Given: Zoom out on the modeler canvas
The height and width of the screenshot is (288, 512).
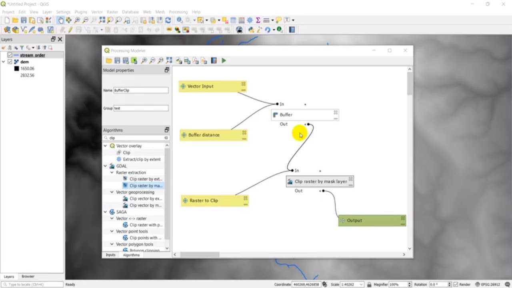Looking at the screenshot, I should [152, 60].
